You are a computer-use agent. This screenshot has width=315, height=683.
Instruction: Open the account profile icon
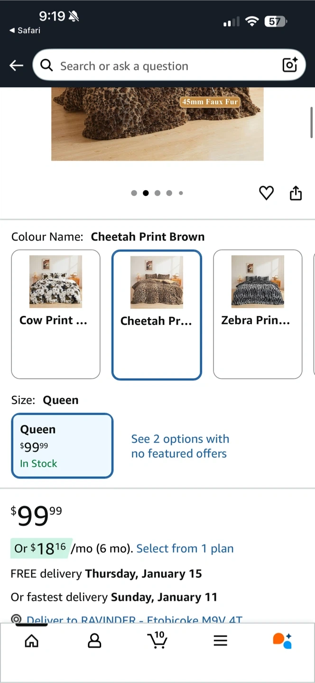[95, 641]
